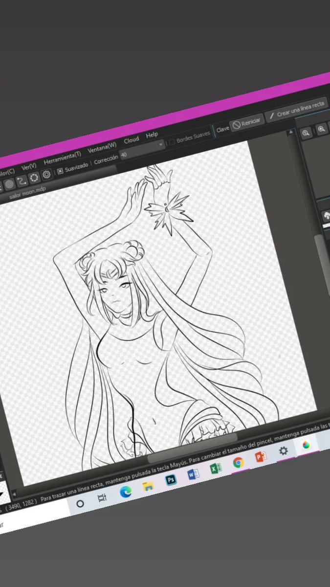Open Excel from the taskbar
The image size is (330, 587).
click(x=216, y=469)
